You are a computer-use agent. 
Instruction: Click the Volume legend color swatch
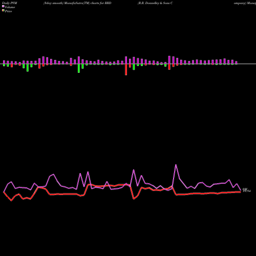click(3, 6)
